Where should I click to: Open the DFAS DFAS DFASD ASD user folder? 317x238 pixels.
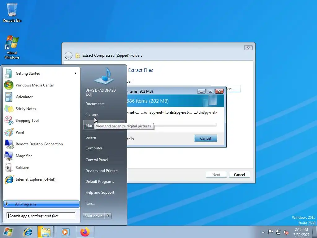click(101, 93)
